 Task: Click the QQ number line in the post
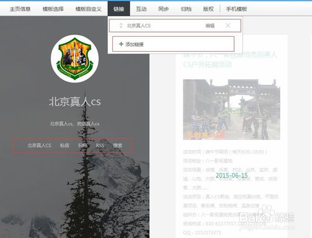pos(202,232)
